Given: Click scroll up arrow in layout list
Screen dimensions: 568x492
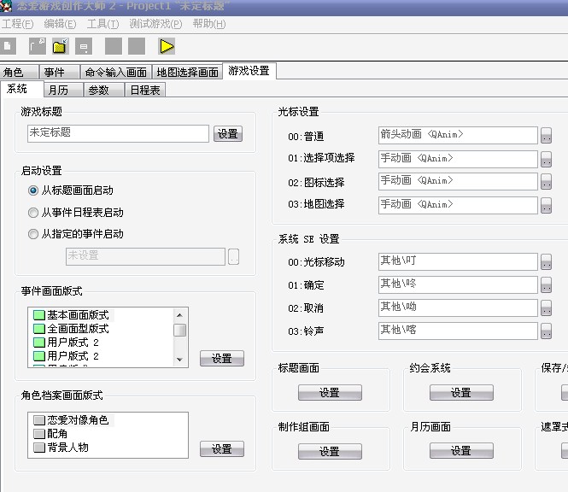Looking at the screenshot, I should (x=179, y=315).
